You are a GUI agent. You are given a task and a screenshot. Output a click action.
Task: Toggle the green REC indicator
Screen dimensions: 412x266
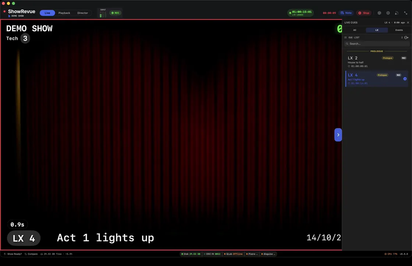(116, 13)
